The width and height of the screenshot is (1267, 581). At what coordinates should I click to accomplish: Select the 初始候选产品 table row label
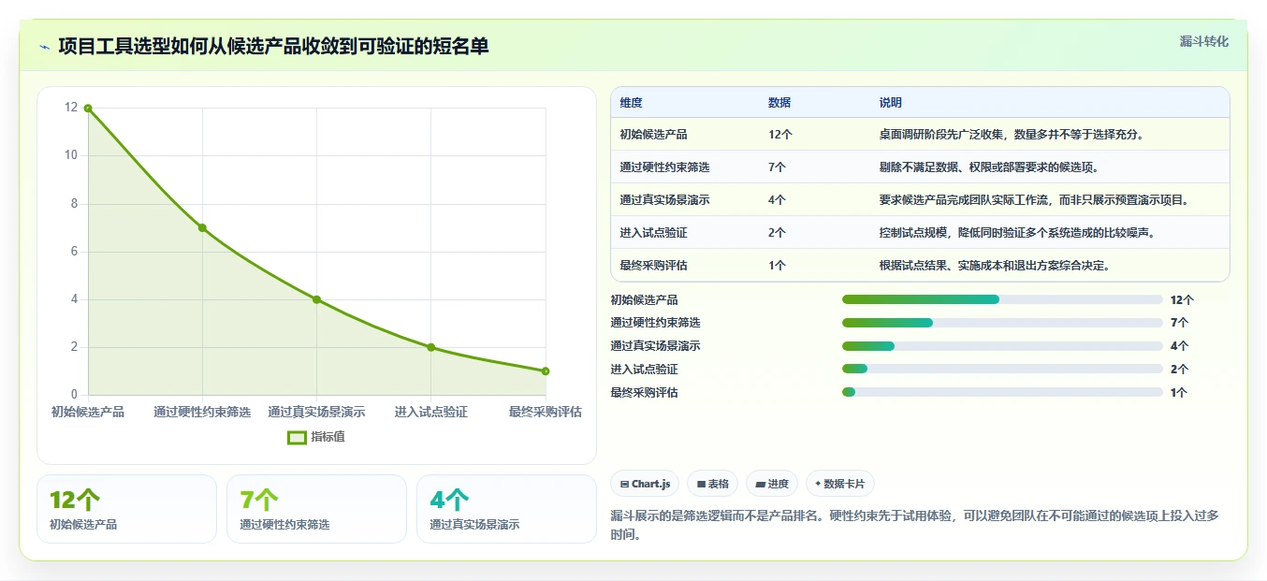[653, 135]
